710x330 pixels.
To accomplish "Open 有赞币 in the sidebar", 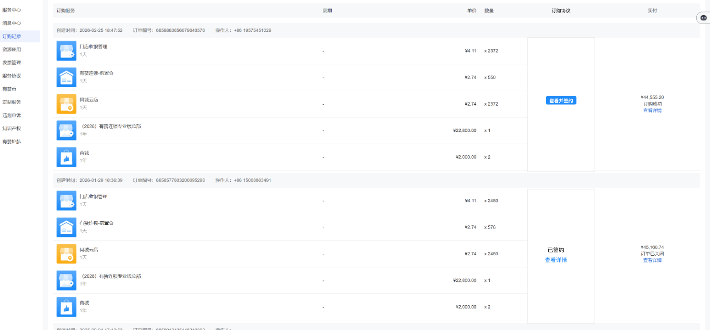I will pyautogui.click(x=10, y=89).
